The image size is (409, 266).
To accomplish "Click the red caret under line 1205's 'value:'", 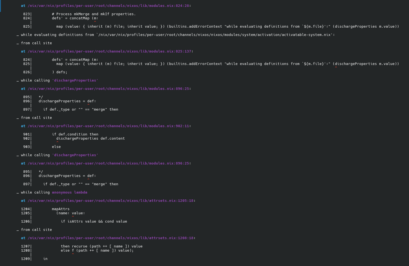I will point(73,217).
